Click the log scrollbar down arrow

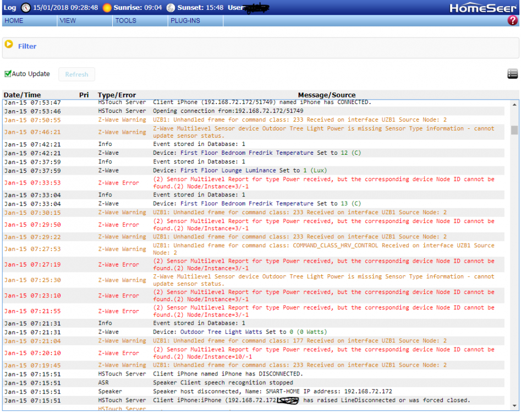pos(514,407)
